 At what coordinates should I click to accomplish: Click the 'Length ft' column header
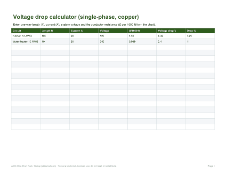click(x=55, y=30)
